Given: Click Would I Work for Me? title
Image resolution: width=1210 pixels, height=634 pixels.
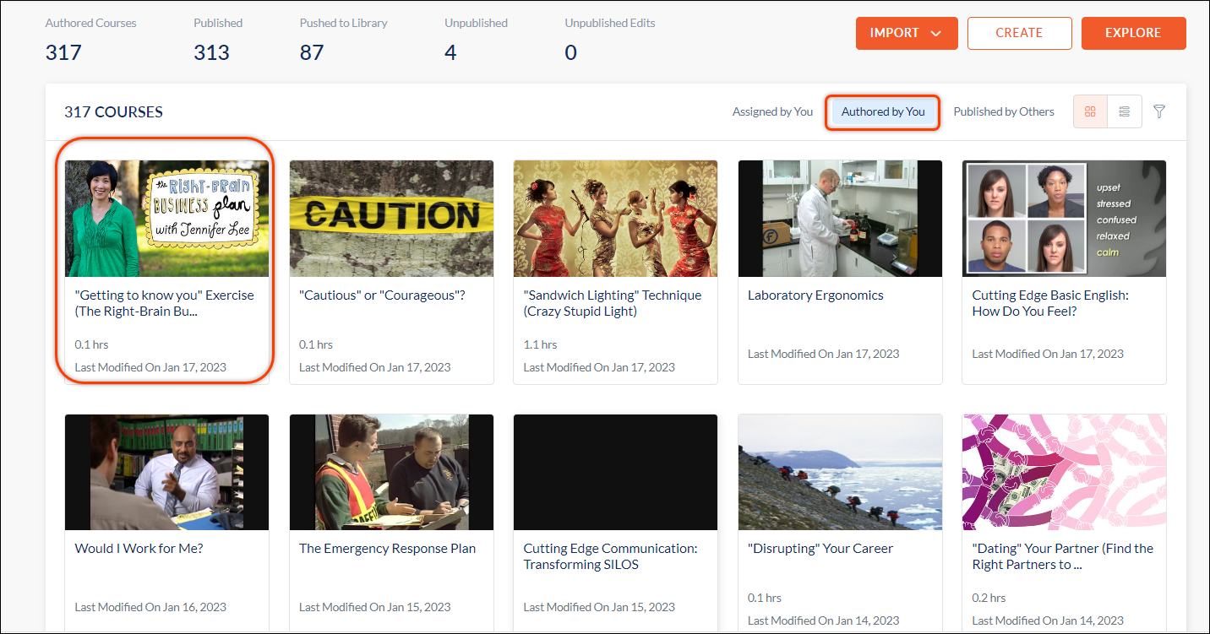Looking at the screenshot, I should pos(139,549).
